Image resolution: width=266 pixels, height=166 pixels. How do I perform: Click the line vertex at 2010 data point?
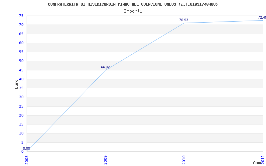coord(184,23)
